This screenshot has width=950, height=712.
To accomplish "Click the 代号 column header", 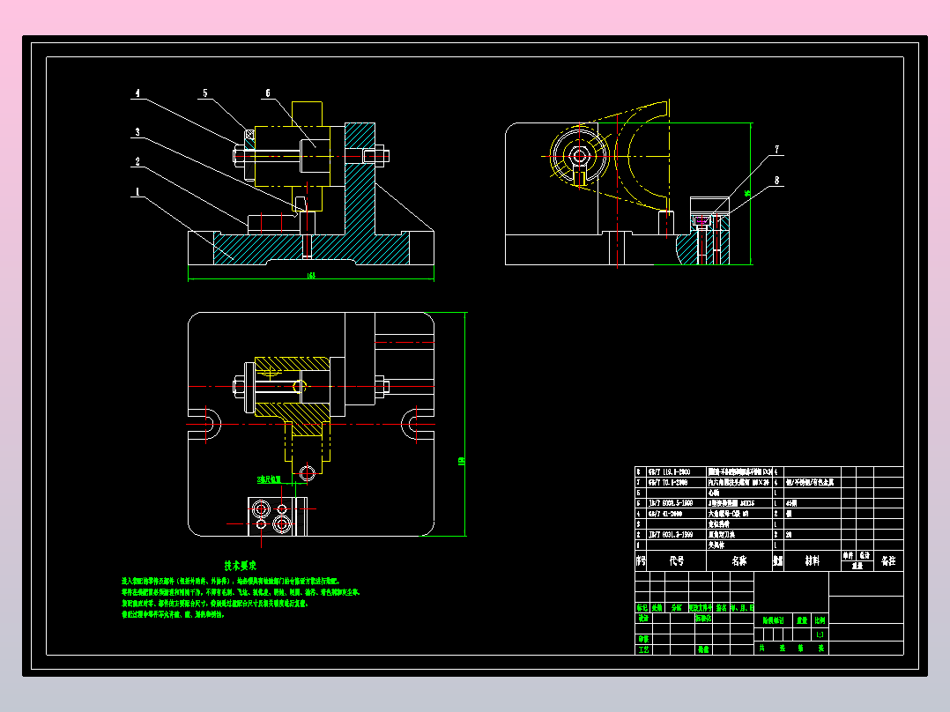I will [677, 561].
